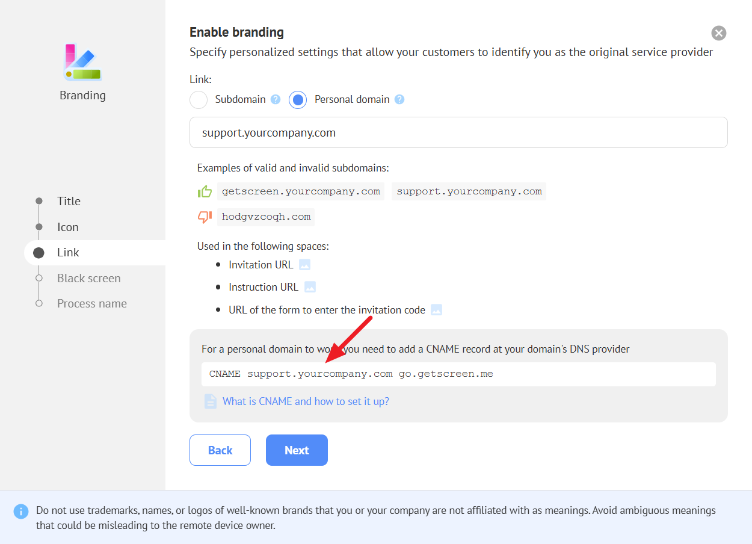Open "What is CNAME and how to set it up?" link
This screenshot has height=544, width=752.
[306, 401]
